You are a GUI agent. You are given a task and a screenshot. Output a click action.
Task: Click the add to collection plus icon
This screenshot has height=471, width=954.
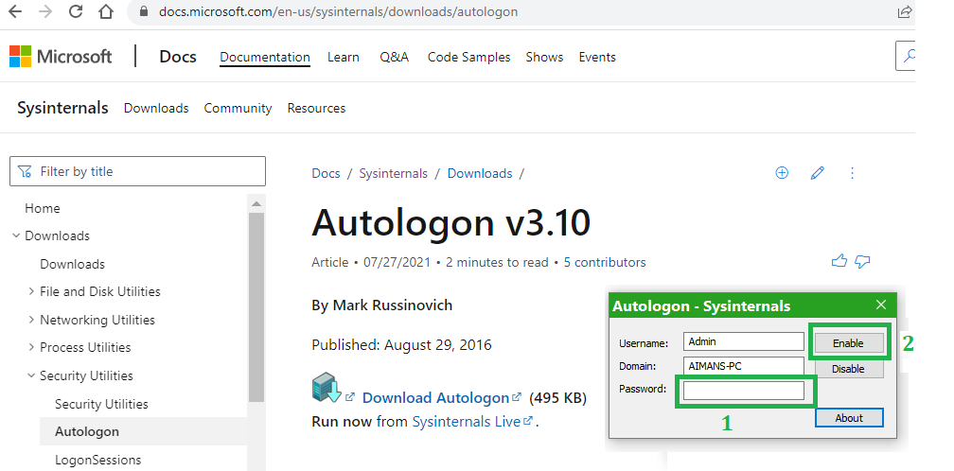coord(782,173)
